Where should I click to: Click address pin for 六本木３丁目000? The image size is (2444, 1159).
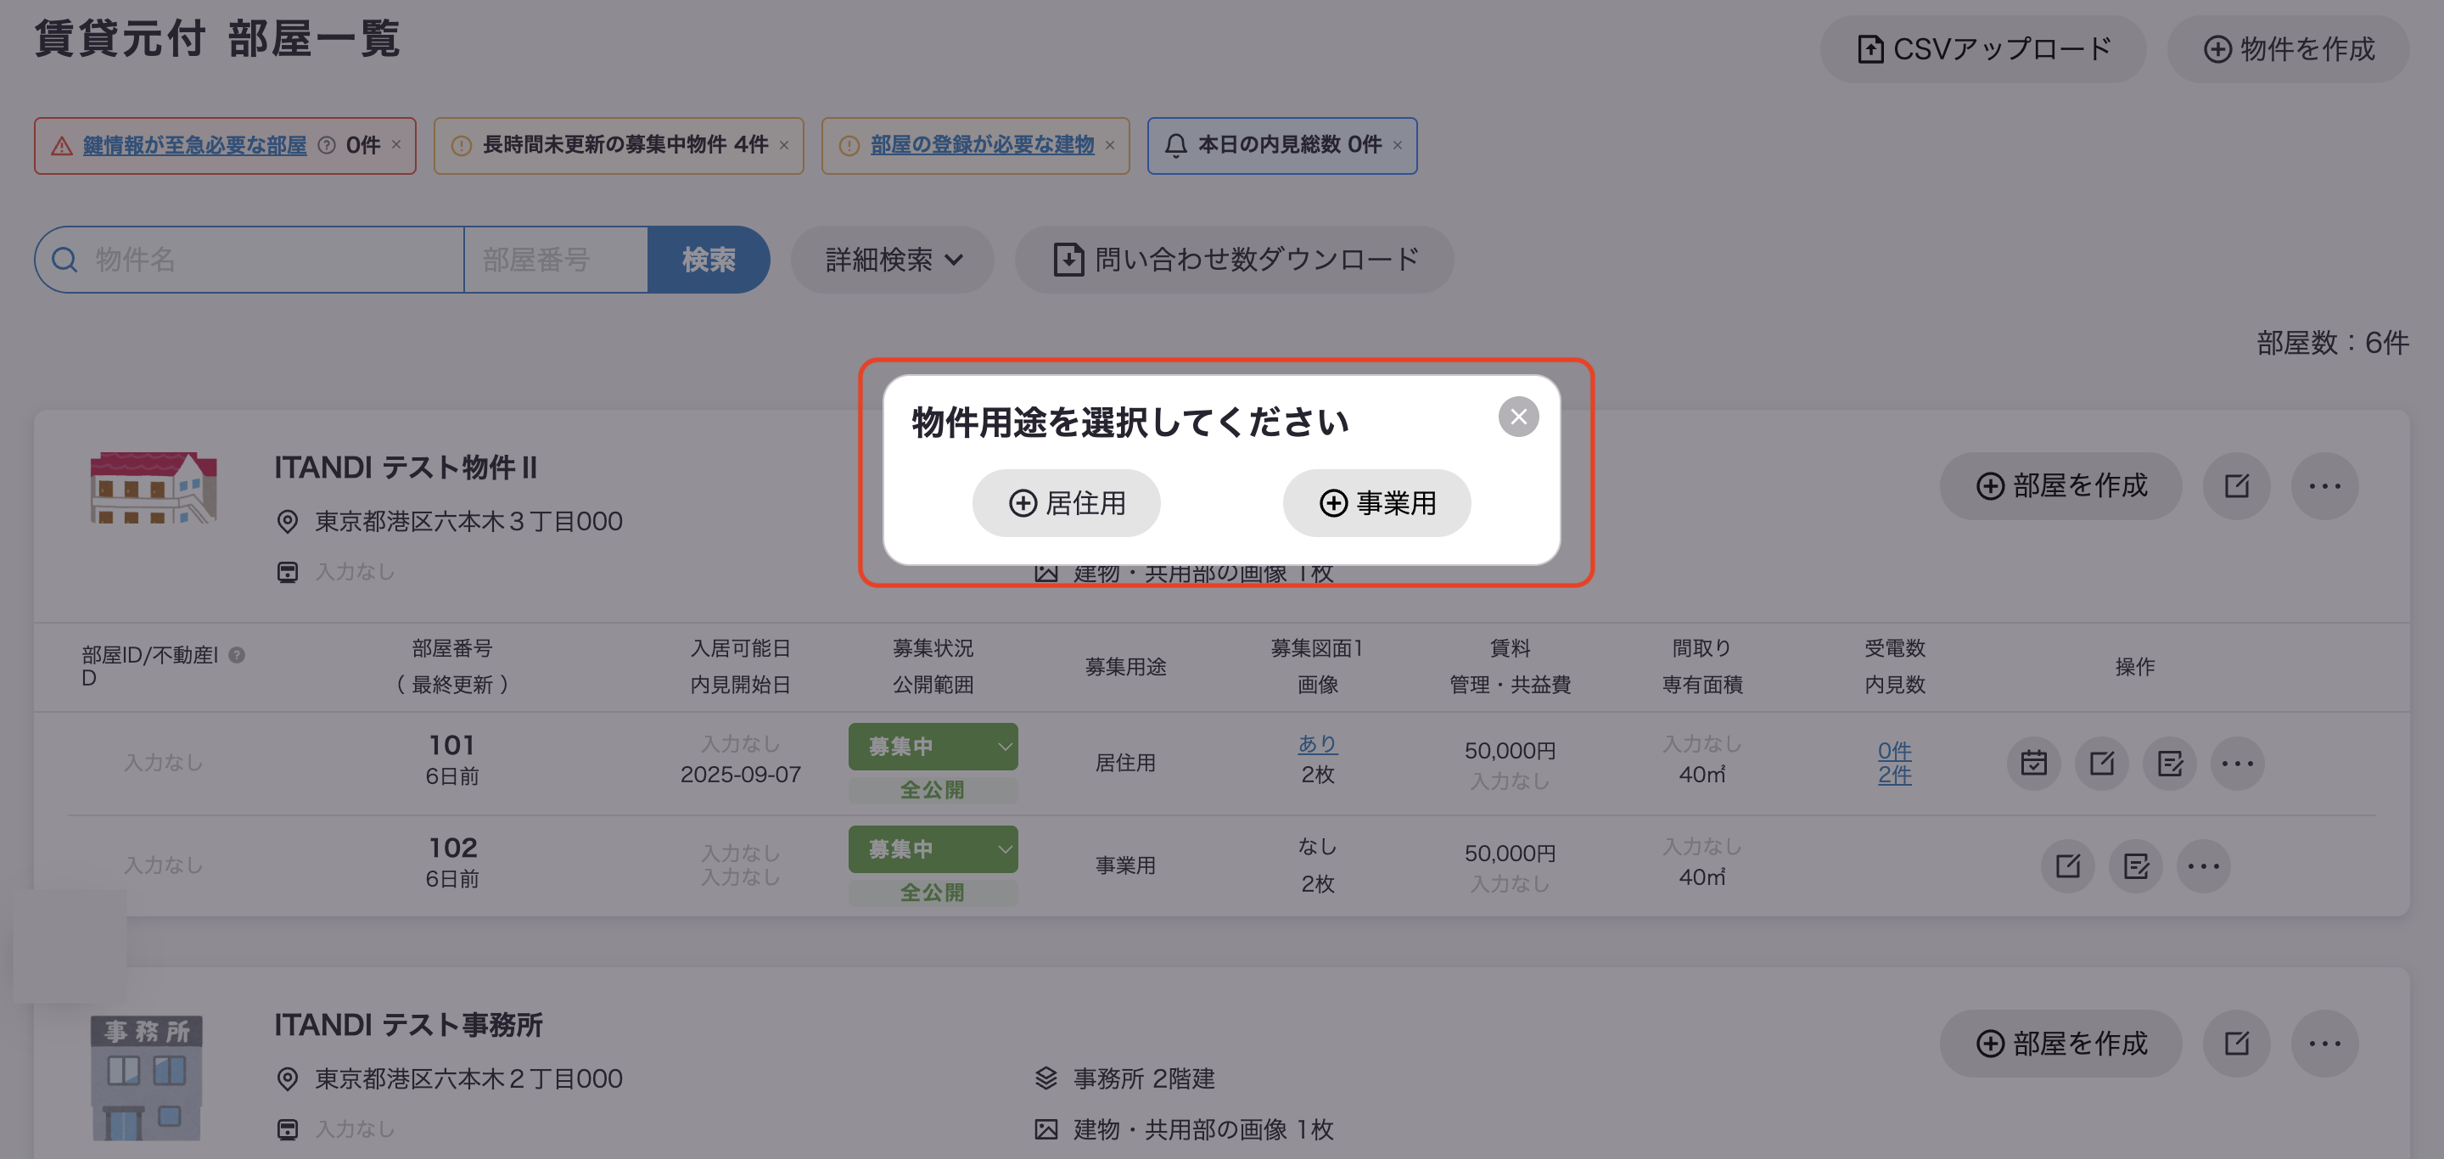coord(287,522)
